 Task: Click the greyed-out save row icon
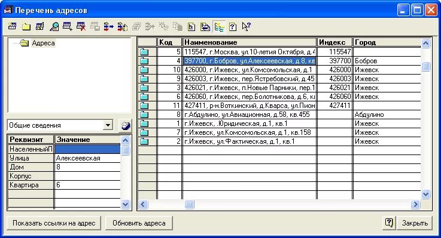pos(95,27)
